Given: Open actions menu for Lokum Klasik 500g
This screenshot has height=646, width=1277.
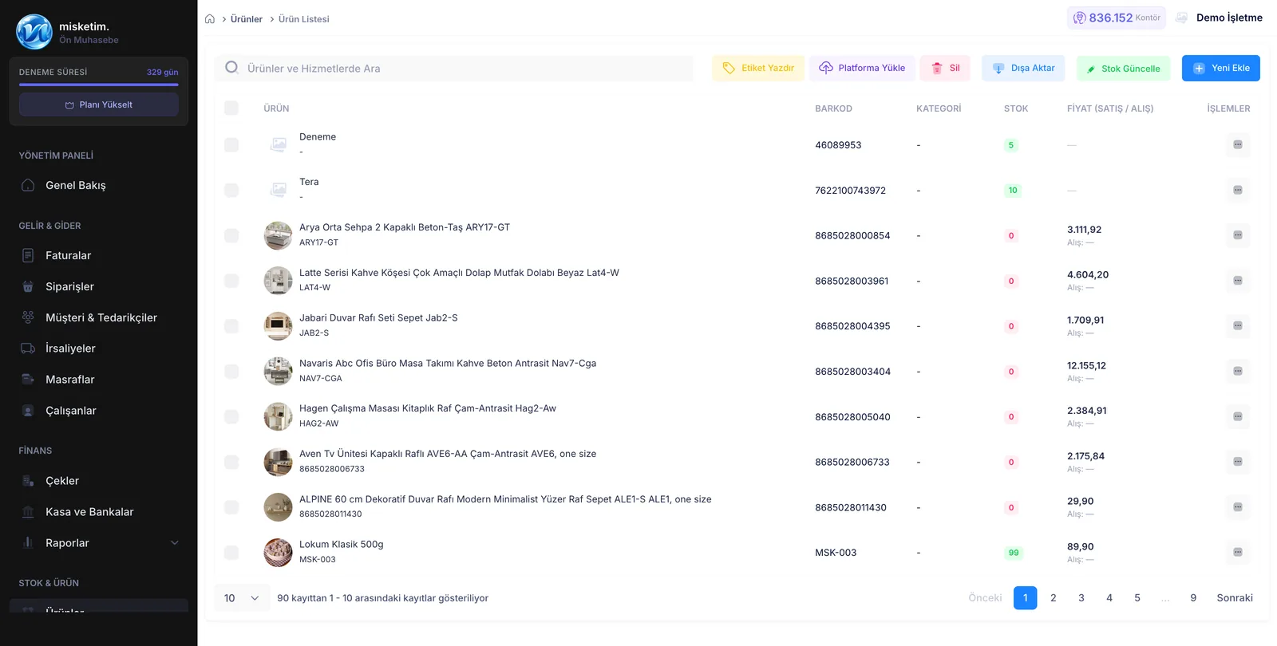Looking at the screenshot, I should pyautogui.click(x=1237, y=553).
